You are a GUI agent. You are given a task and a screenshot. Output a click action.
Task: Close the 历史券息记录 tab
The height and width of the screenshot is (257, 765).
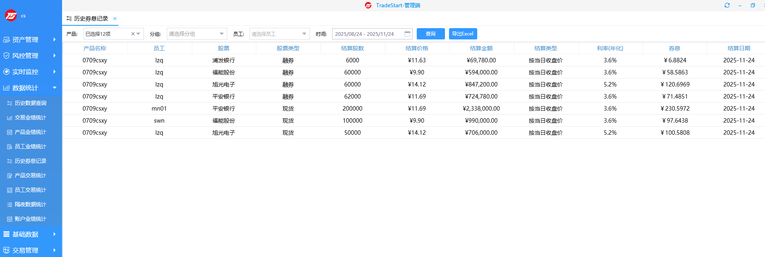pyautogui.click(x=115, y=19)
